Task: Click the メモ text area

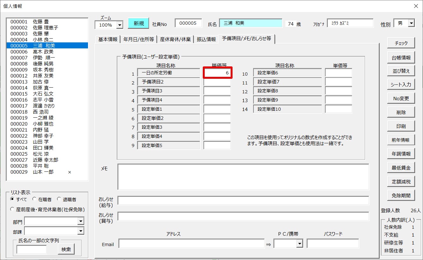Action: (x=243, y=177)
